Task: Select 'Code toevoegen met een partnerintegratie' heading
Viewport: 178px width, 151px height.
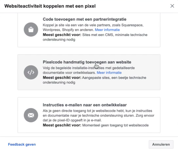Action: click(84, 19)
